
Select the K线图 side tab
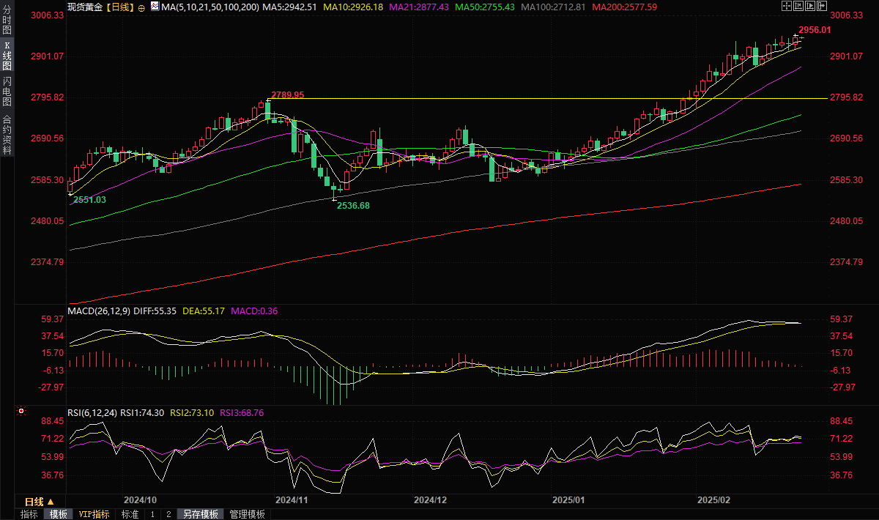(7, 56)
